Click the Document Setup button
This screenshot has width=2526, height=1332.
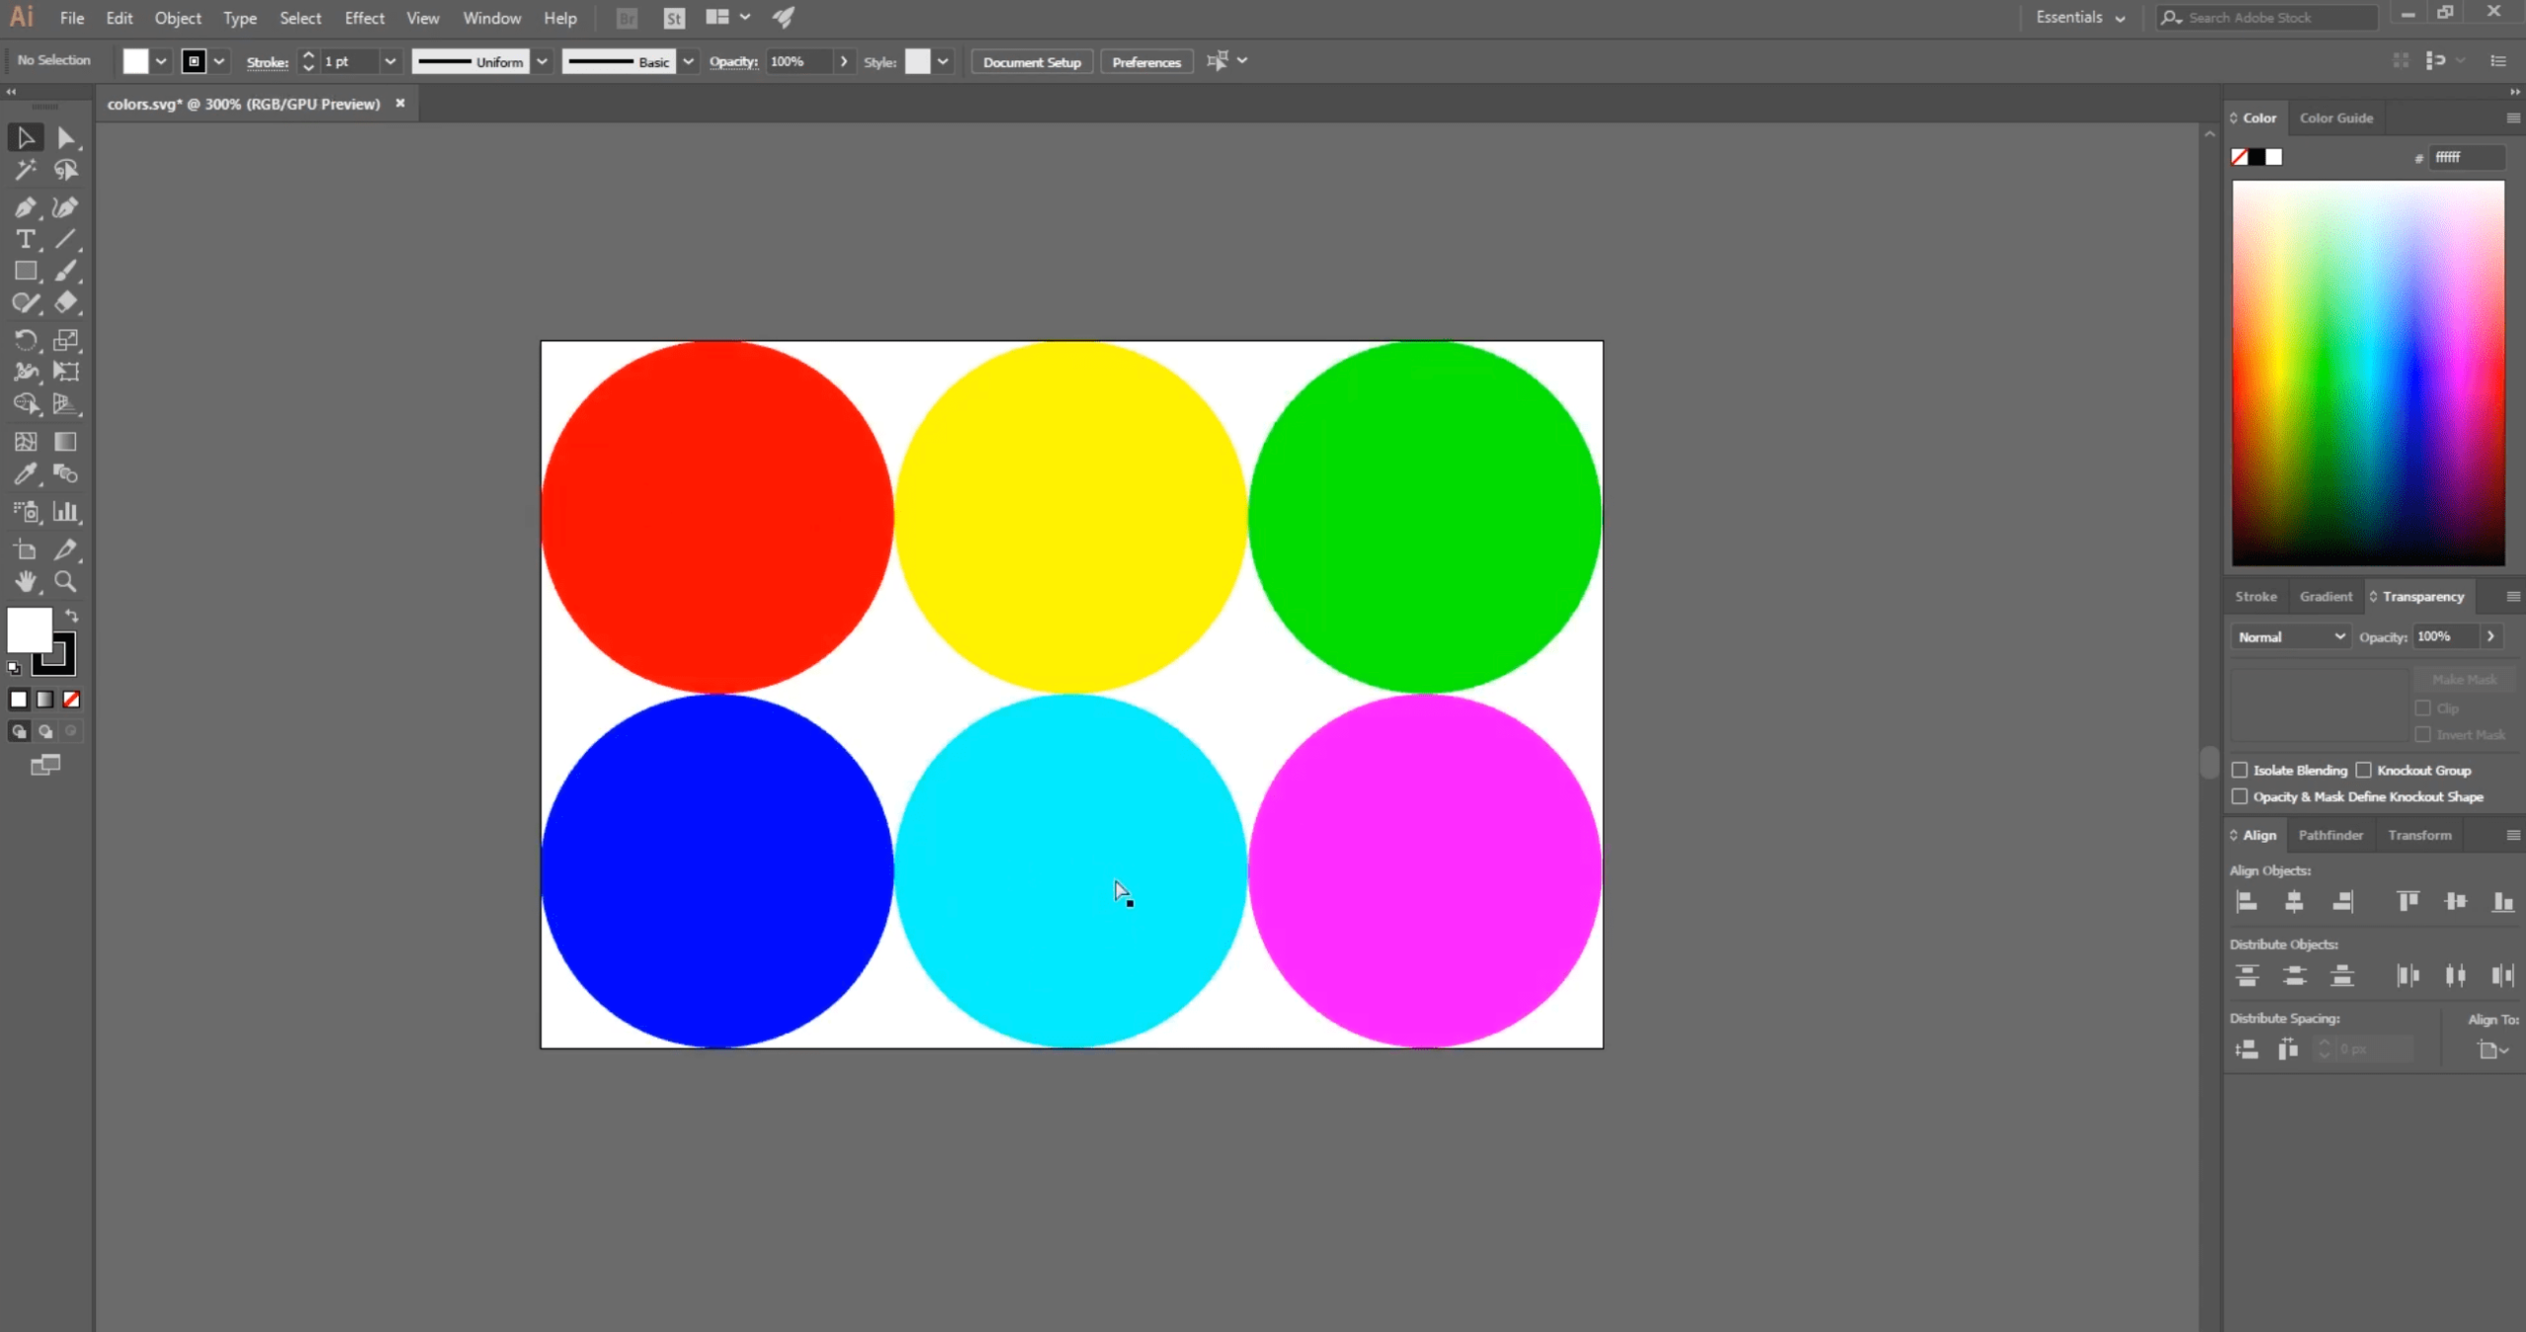tap(1029, 62)
